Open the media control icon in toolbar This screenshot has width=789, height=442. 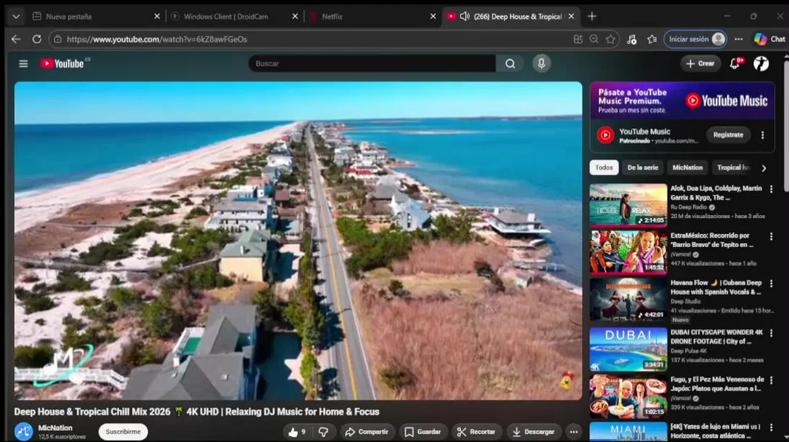point(632,39)
